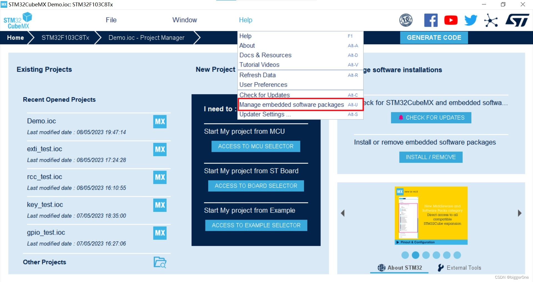This screenshot has width=533, height=282.
Task: Close the Help menu header
Action: click(x=246, y=20)
